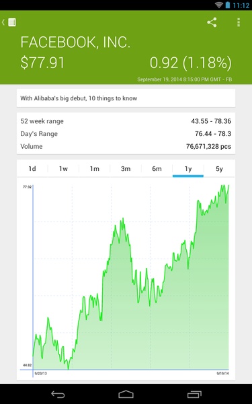Switch to the 1m chart tab

pos(94,169)
